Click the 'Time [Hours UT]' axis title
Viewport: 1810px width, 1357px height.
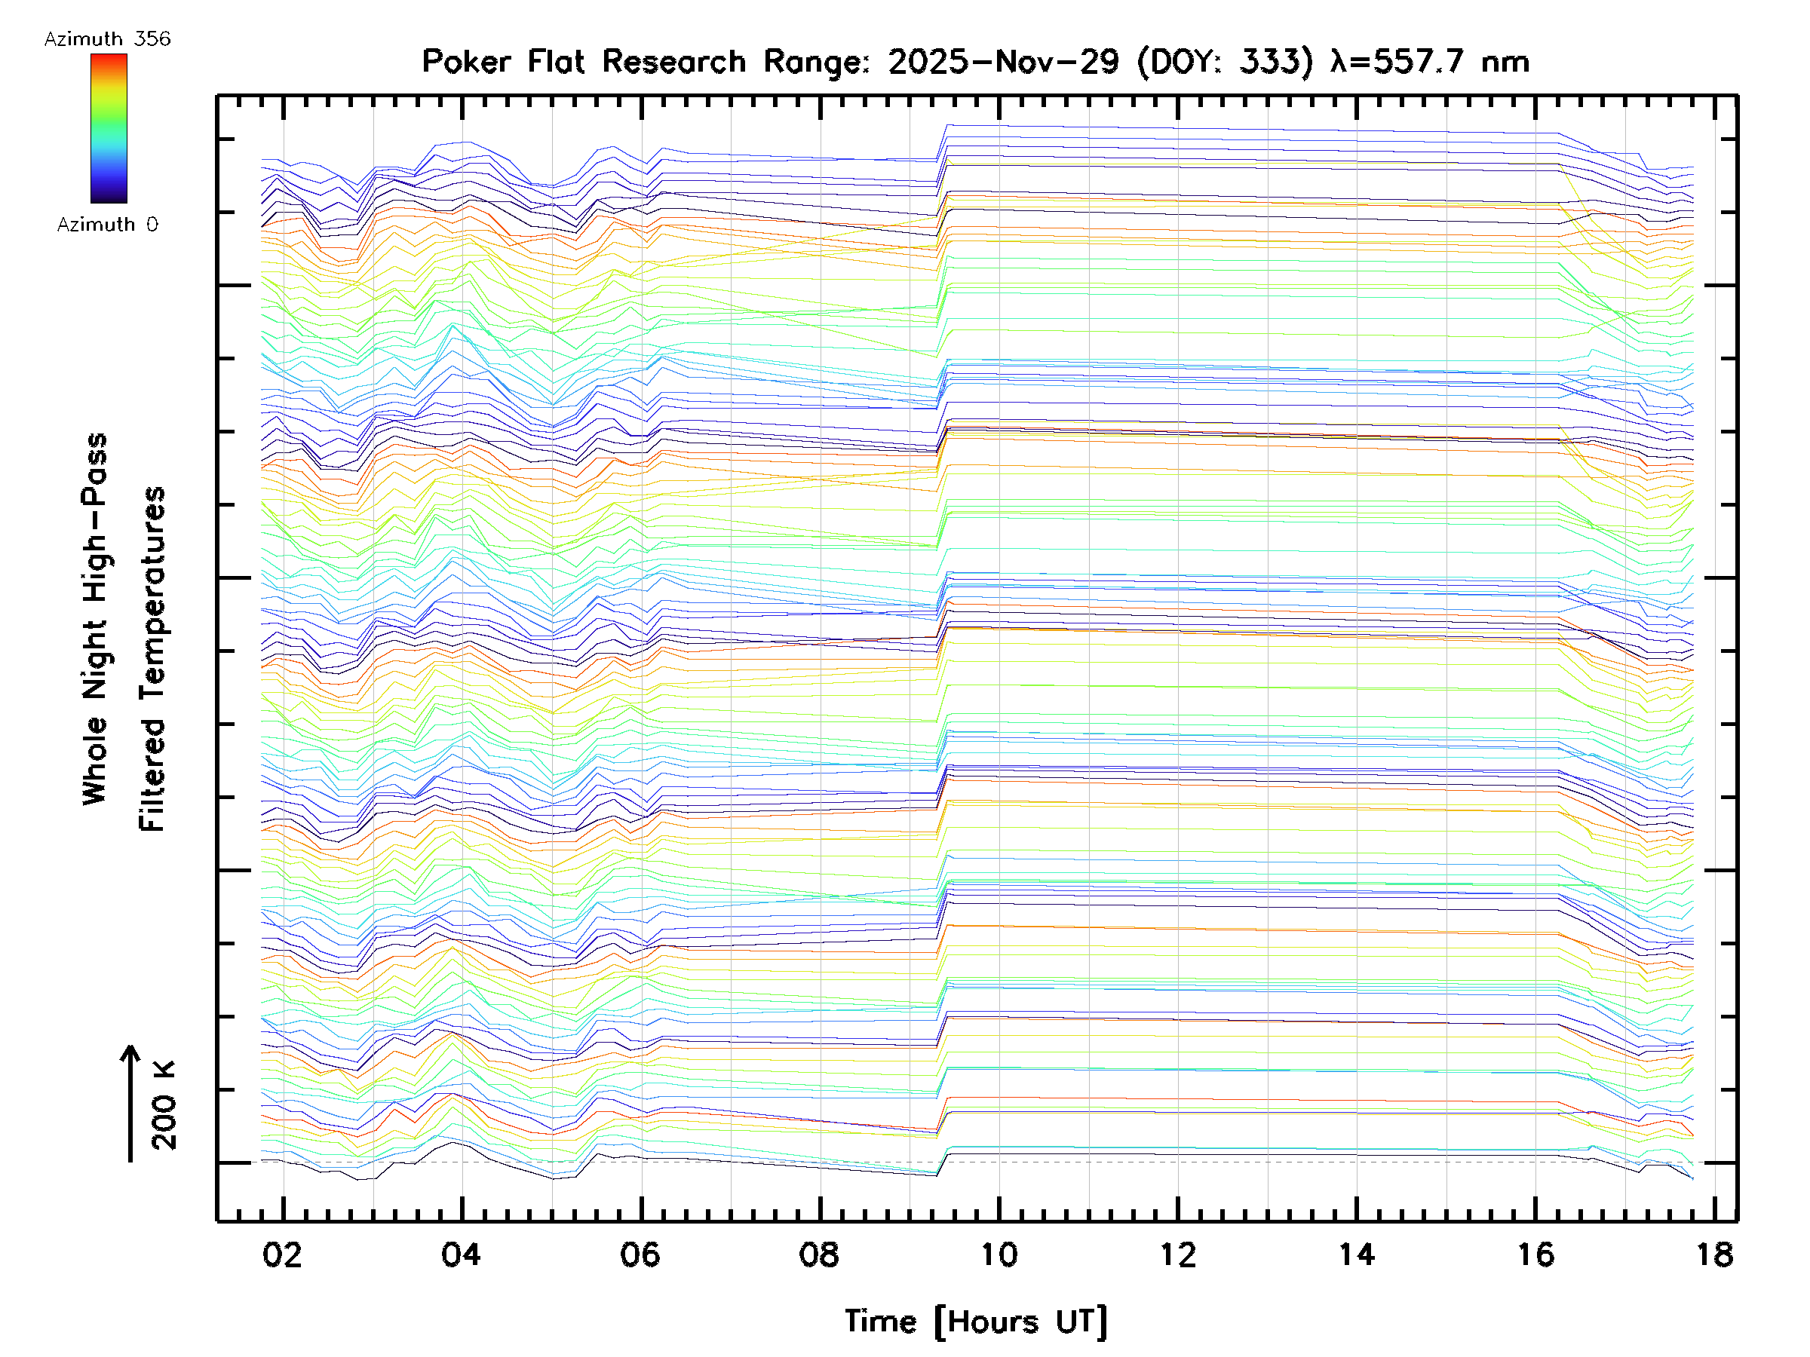[975, 1322]
